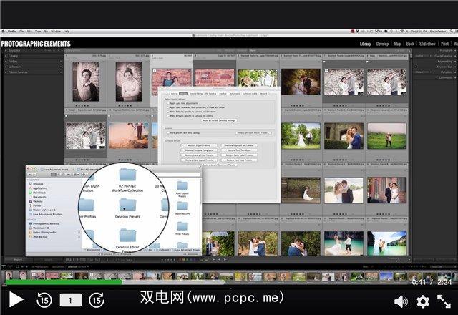Open the Finder menu in macOS menu bar
The width and height of the screenshot is (458, 315).
pos(12,31)
